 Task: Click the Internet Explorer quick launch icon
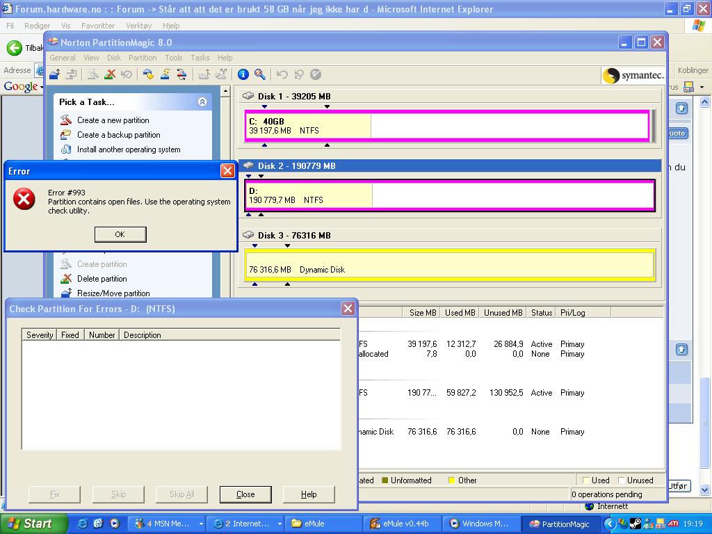point(82,523)
